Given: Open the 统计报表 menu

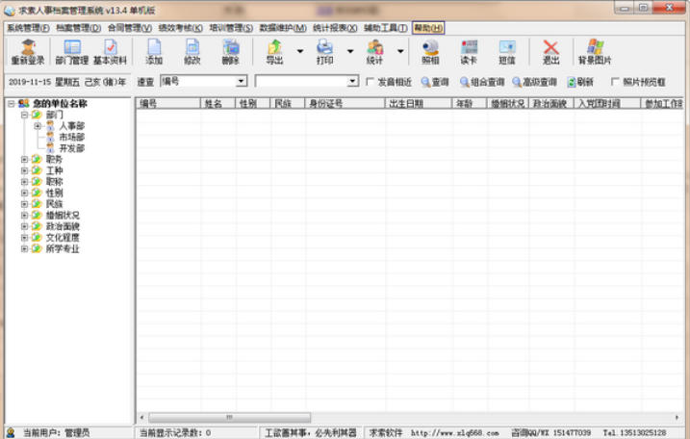Looking at the screenshot, I should click(335, 28).
